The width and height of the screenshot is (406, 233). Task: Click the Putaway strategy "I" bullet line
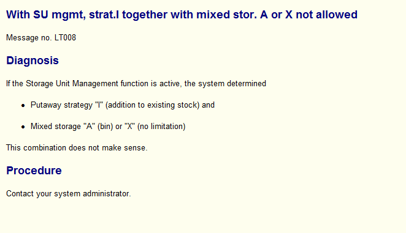123,105
